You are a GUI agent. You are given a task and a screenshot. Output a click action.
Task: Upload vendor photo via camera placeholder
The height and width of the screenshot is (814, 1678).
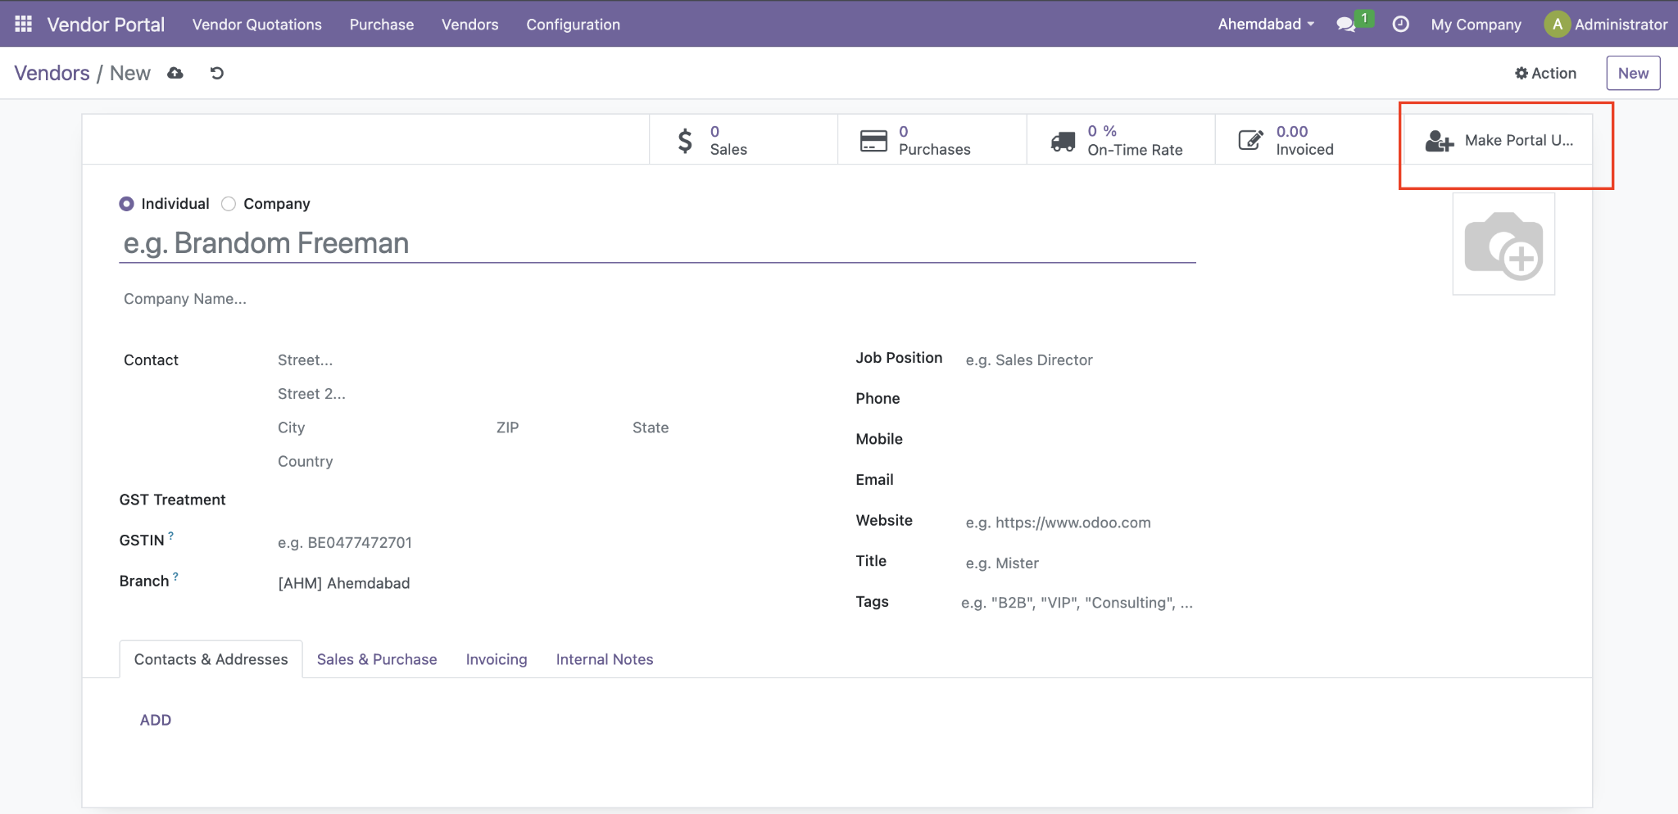click(1503, 244)
